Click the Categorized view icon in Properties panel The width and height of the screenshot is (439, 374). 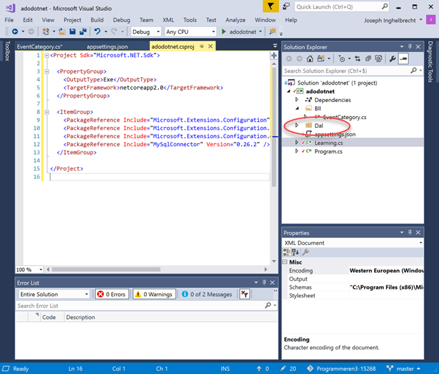[x=286, y=252]
